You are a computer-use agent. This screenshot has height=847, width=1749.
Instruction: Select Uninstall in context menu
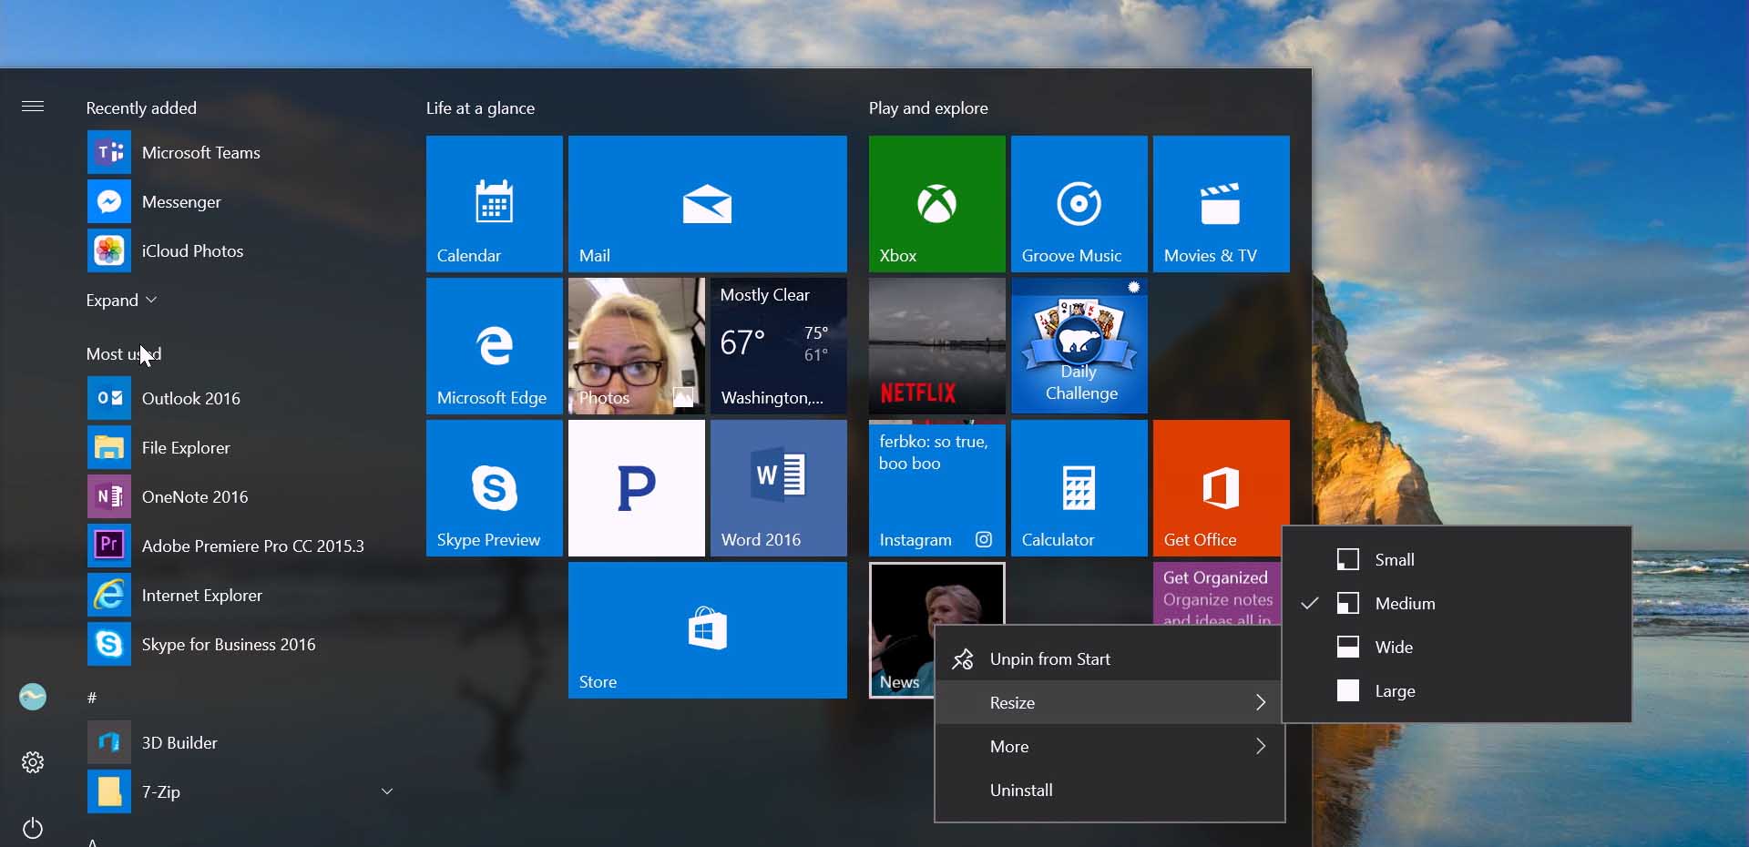[x=1110, y=790]
